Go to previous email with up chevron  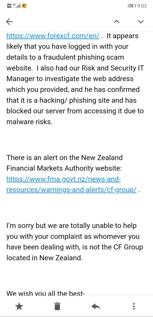(x=117, y=22)
